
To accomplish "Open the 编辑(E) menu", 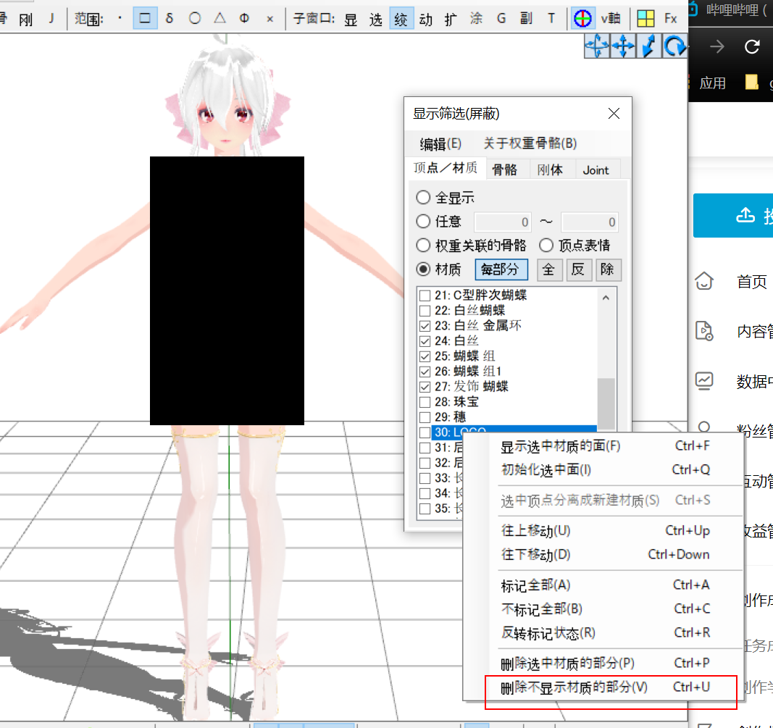I will click(x=440, y=144).
